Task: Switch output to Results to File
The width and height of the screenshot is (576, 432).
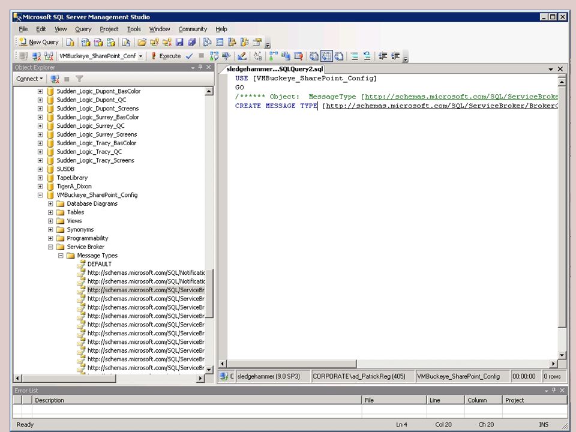Action: tap(339, 56)
